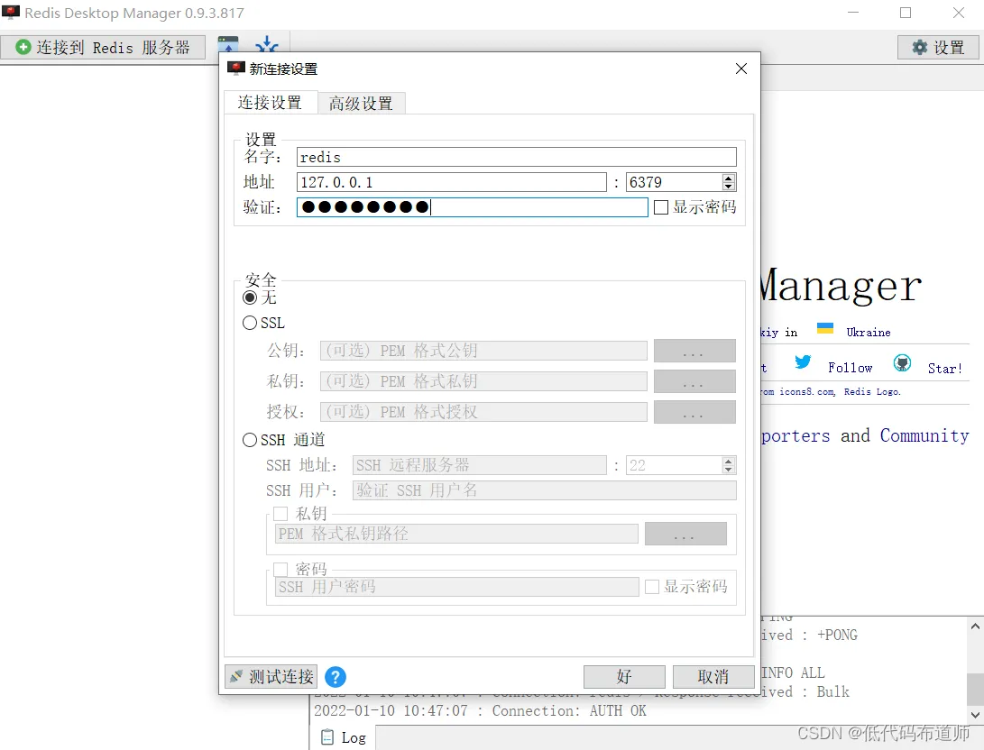984x750 pixels.
Task: Increase the 6379 port stepper
Action: point(729,178)
